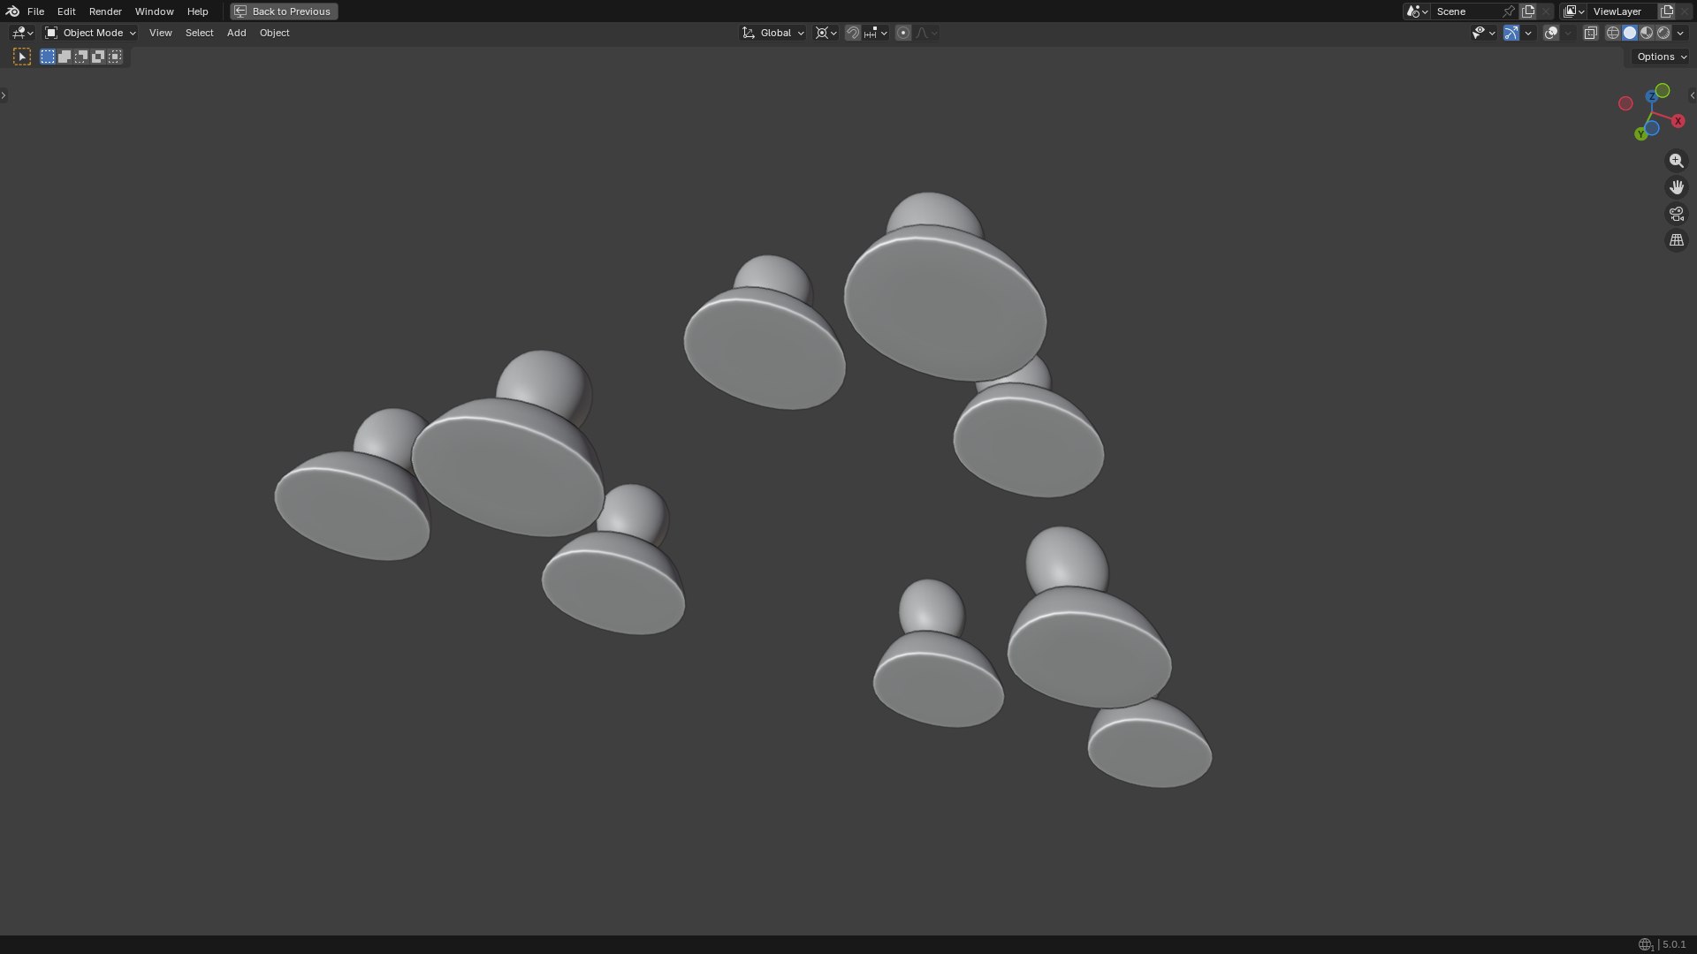Select the Select Box tool icon
Viewport: 1697px width, 954px height.
click(22, 57)
